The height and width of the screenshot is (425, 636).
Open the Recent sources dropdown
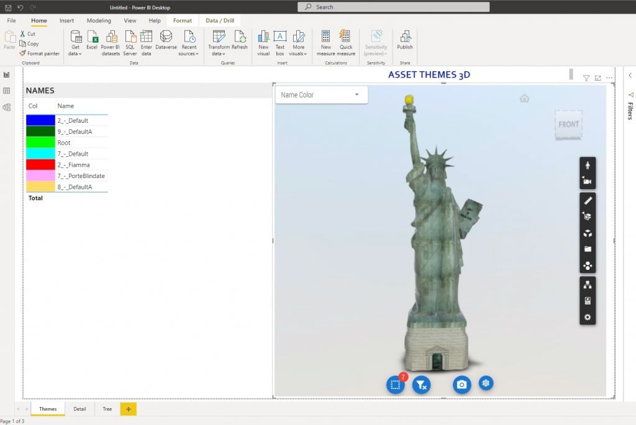pos(189,43)
